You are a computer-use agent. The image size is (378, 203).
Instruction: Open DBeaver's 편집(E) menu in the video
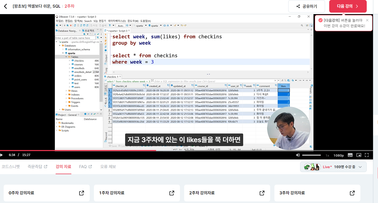69,21
